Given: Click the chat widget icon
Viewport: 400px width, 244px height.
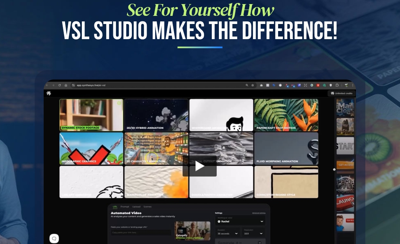Looking at the screenshot, I should [x=54, y=238].
